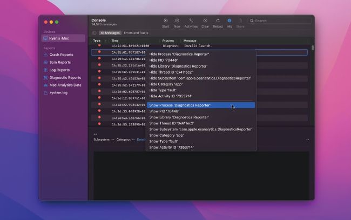351x220 pixels.
Task: Choose Hide PID '70448'
Action: pos(201,60)
